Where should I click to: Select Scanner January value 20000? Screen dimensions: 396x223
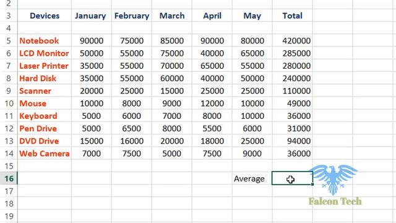pyautogui.click(x=91, y=91)
